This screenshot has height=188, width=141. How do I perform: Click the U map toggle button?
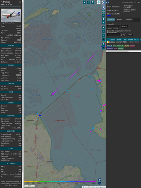pos(84,2)
